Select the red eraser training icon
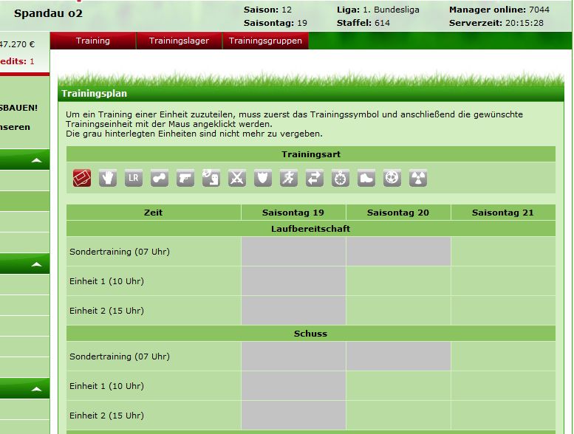Screen dimensions: 574x434 coord(82,178)
